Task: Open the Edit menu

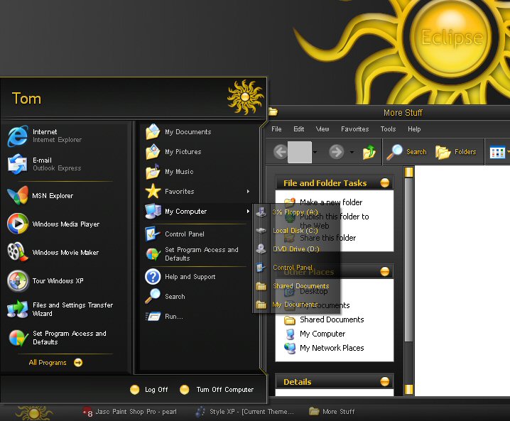Action: click(298, 129)
